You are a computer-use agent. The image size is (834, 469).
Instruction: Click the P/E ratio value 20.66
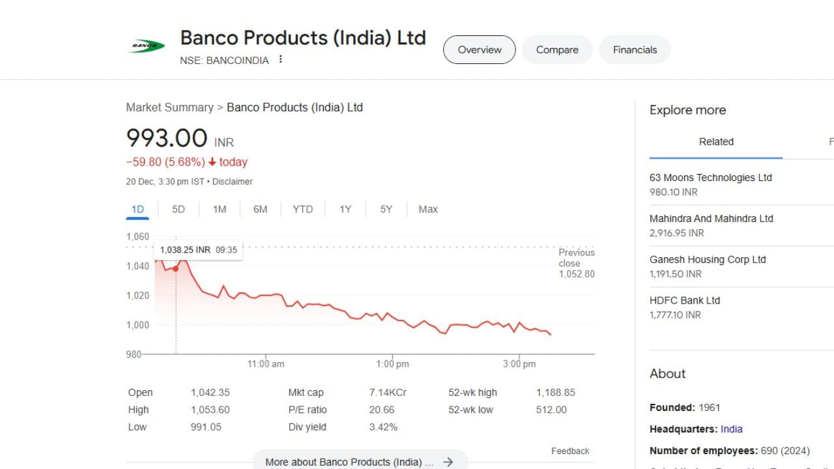[x=381, y=410]
